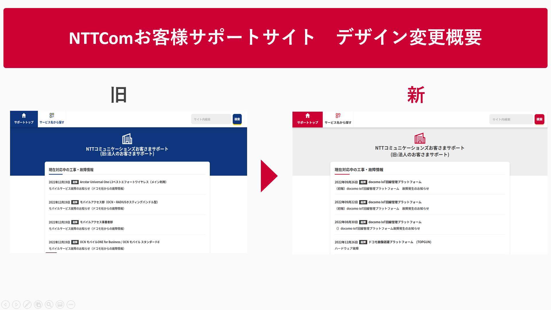This screenshot has height=310, width=551.
Task: Click the red 新 label above new screenshot
Action: click(x=416, y=95)
